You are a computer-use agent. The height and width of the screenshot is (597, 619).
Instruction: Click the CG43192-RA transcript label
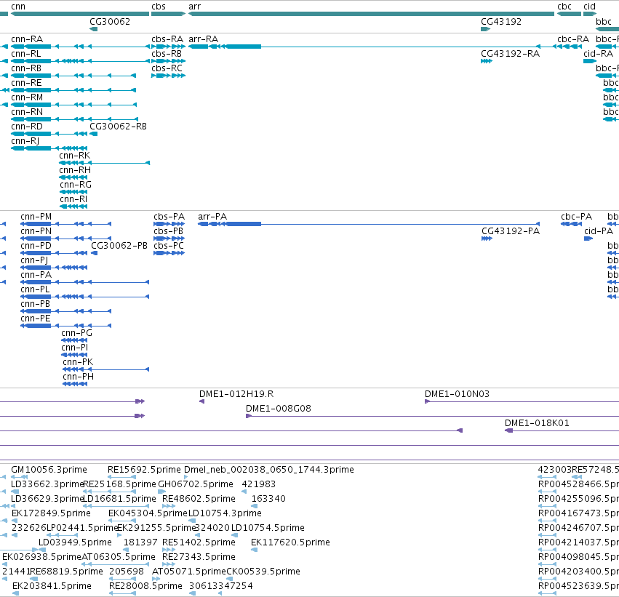pos(511,54)
